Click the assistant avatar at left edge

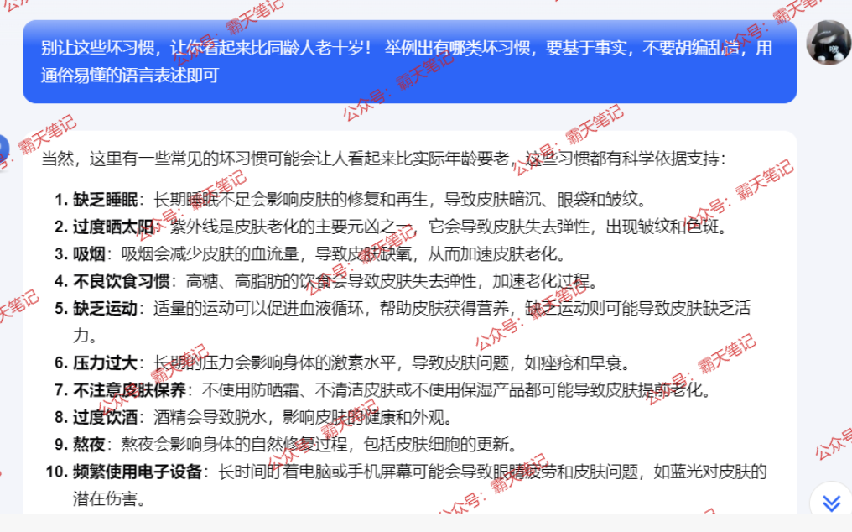pyautogui.click(x=4, y=149)
